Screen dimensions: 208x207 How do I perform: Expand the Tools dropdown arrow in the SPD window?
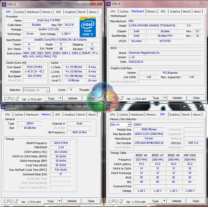(164, 201)
